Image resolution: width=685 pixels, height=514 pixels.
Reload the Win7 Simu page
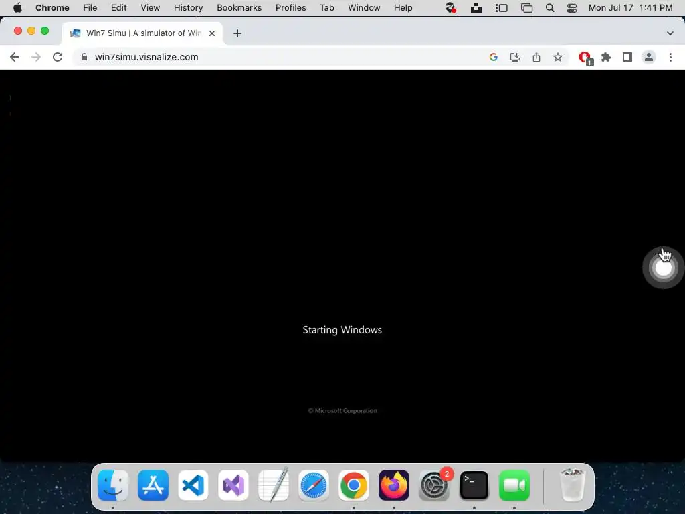(58, 57)
